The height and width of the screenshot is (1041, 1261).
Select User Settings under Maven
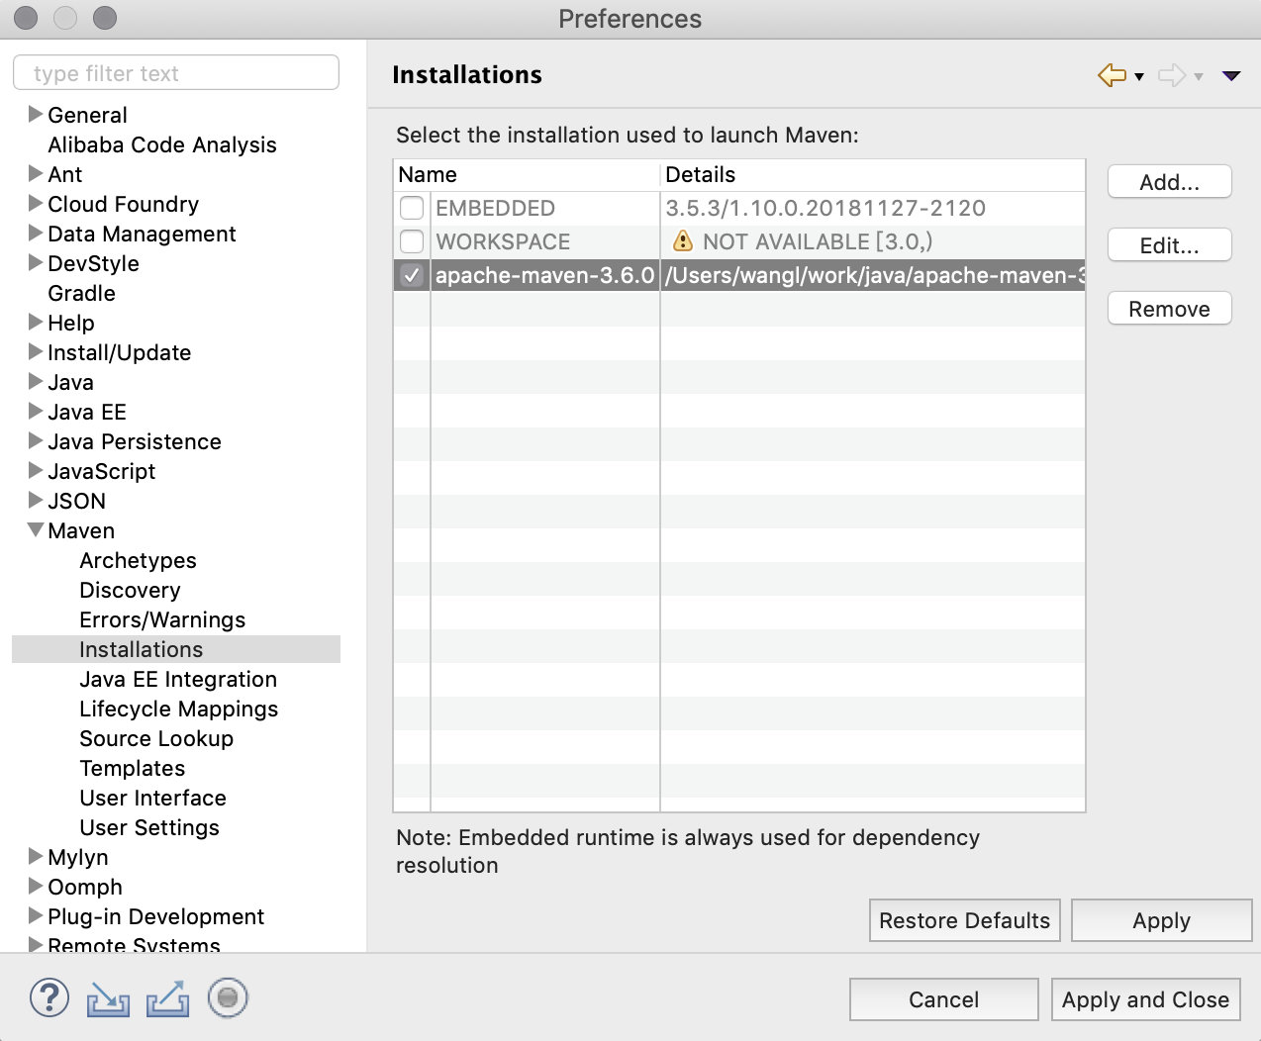(x=149, y=827)
